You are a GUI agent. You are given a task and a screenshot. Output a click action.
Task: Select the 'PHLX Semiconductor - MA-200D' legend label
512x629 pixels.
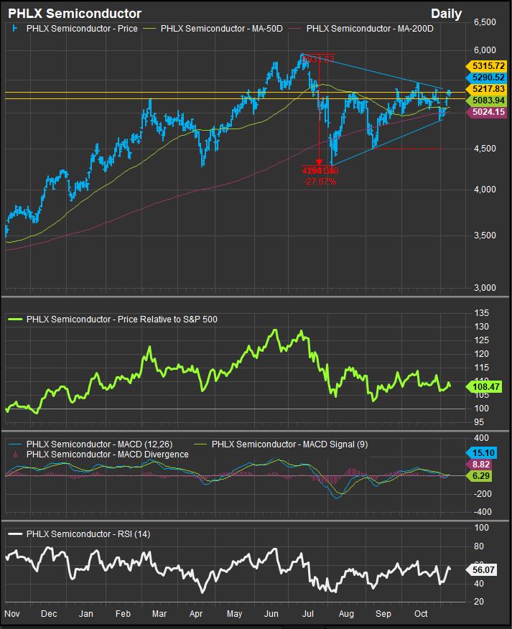point(370,29)
